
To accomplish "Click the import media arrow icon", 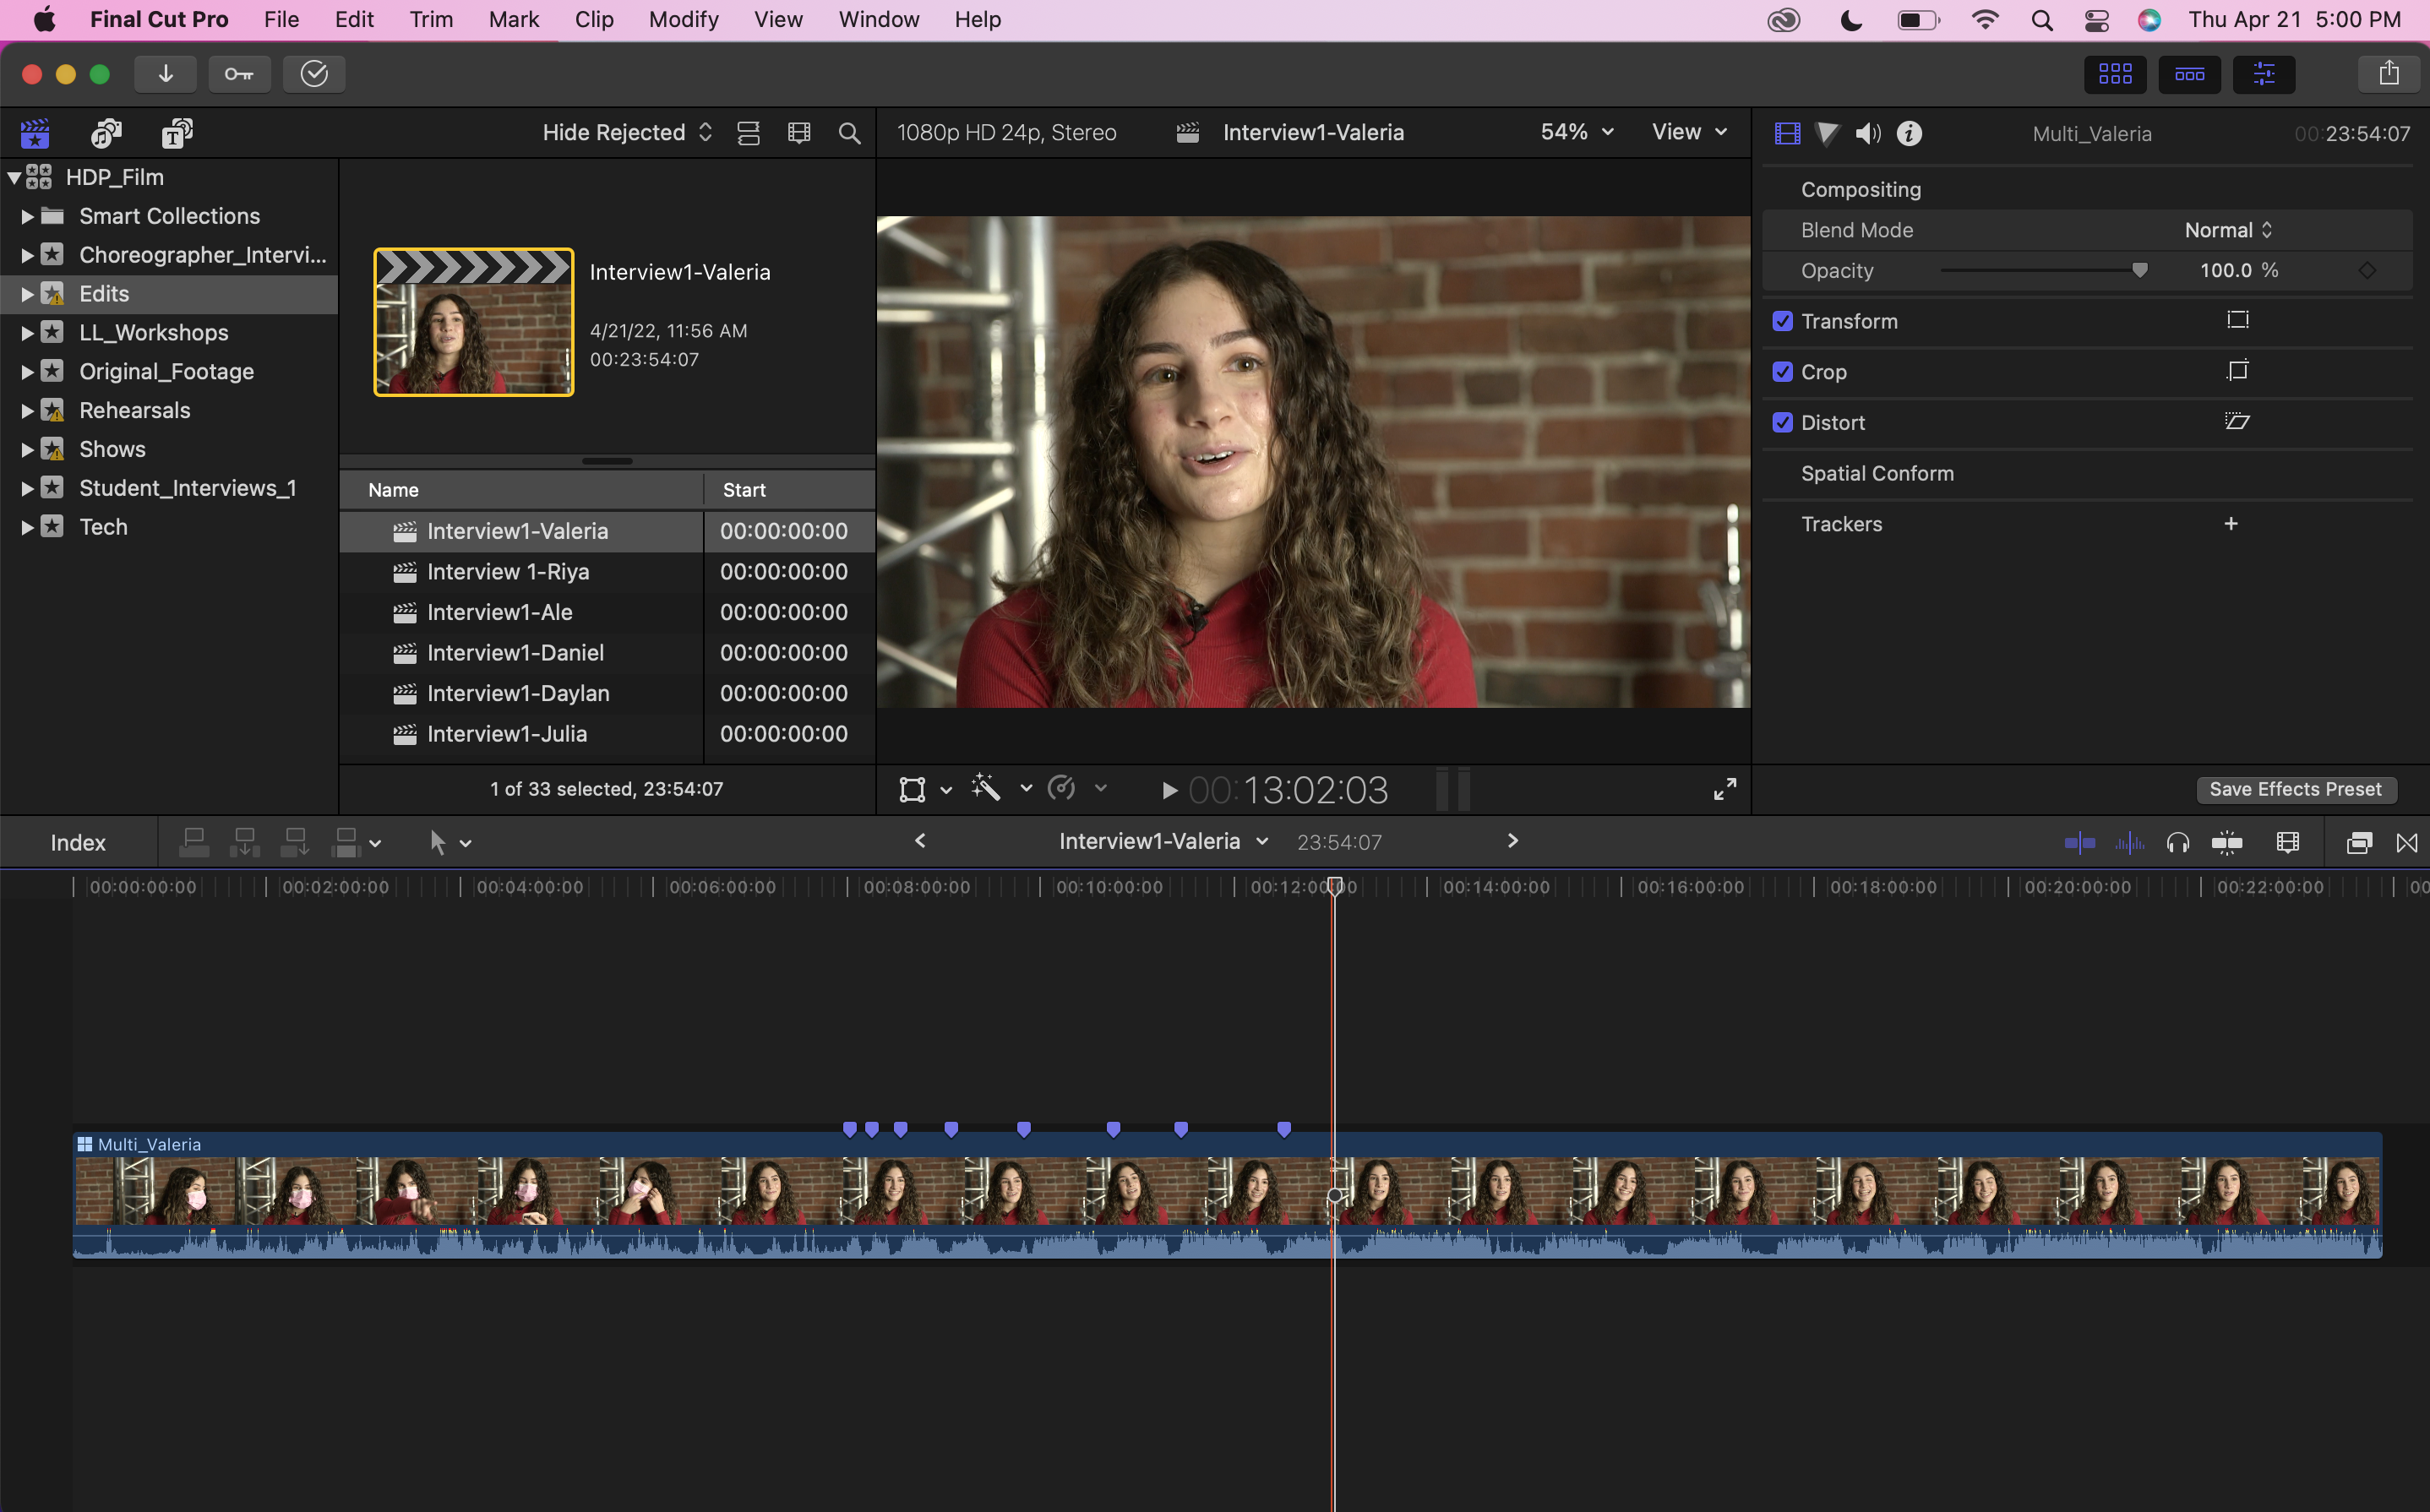I will point(165,74).
